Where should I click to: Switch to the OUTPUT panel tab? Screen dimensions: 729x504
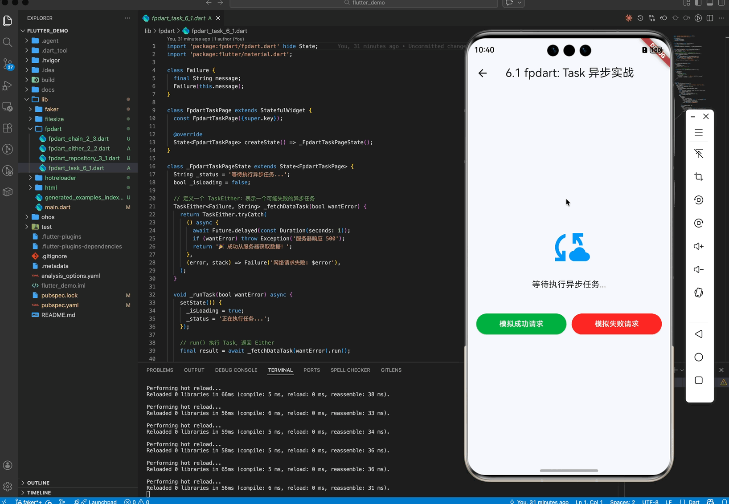194,370
